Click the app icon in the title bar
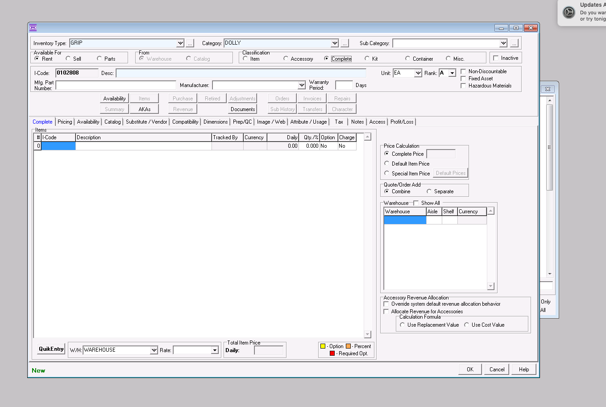606x407 pixels. click(33, 28)
